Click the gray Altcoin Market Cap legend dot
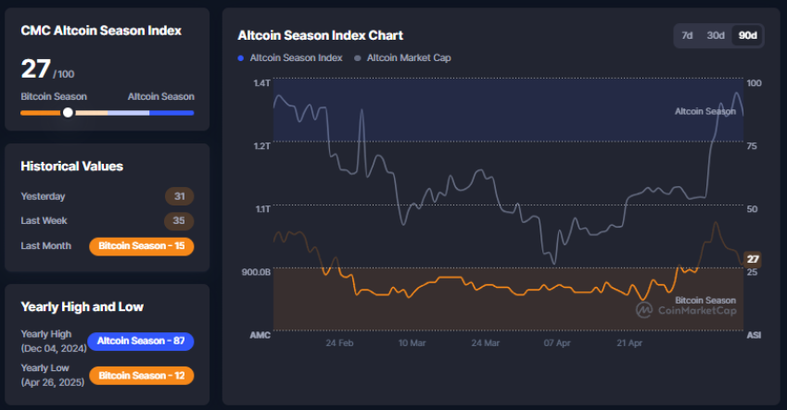This screenshot has height=410, width=787. tap(358, 57)
